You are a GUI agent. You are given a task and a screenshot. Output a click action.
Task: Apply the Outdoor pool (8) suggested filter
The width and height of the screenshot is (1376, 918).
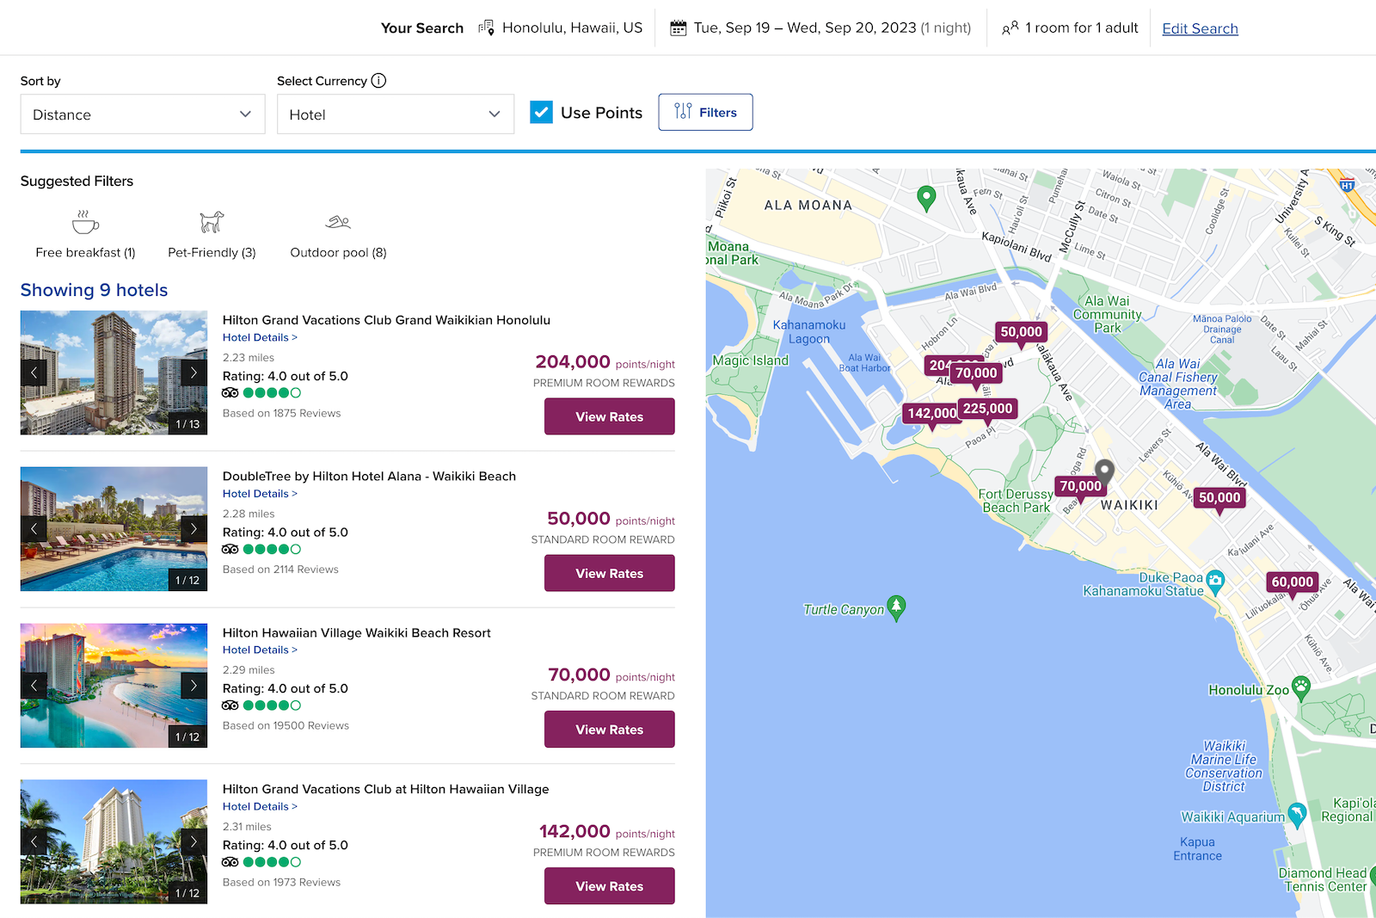[x=338, y=233]
